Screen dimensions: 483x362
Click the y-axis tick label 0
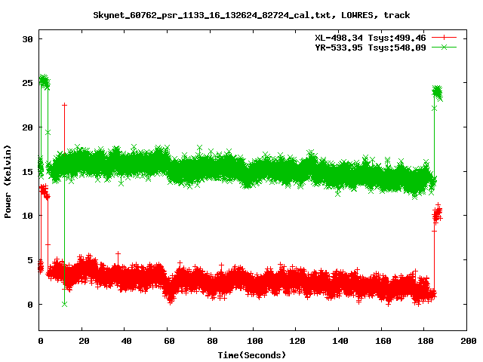click(30, 305)
